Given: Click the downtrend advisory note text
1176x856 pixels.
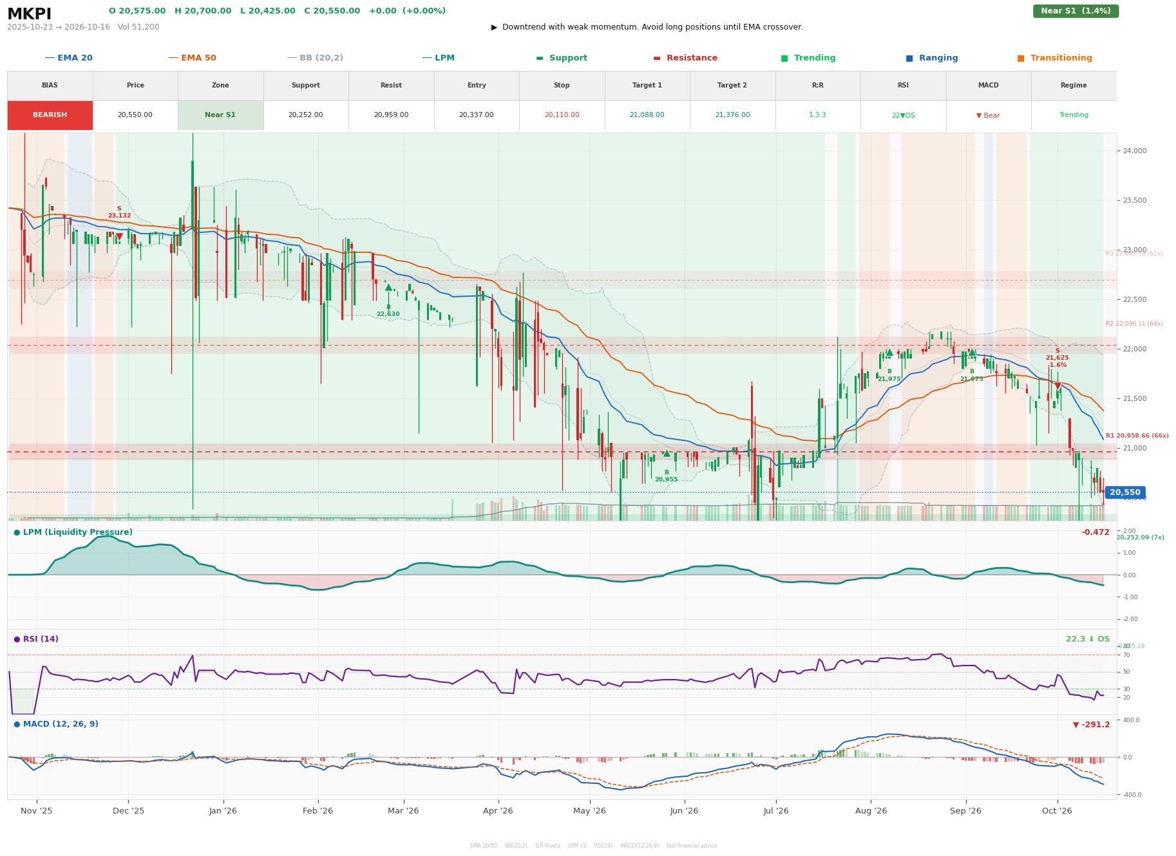Looking at the screenshot, I should [647, 27].
